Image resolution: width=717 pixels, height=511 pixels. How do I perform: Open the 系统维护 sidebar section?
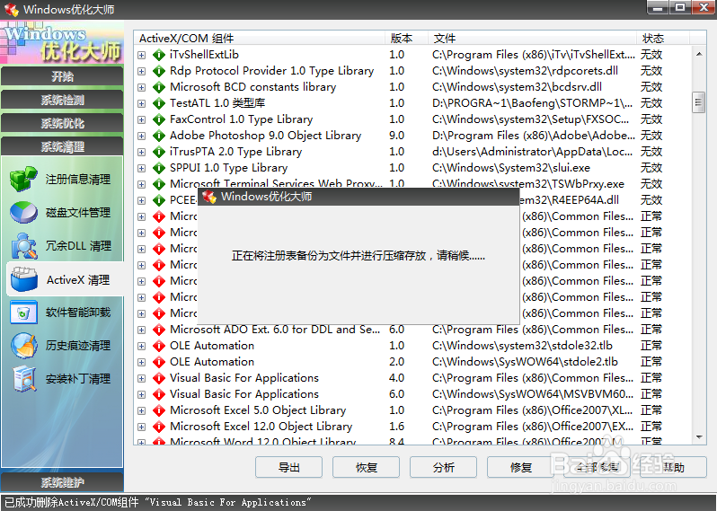point(62,481)
